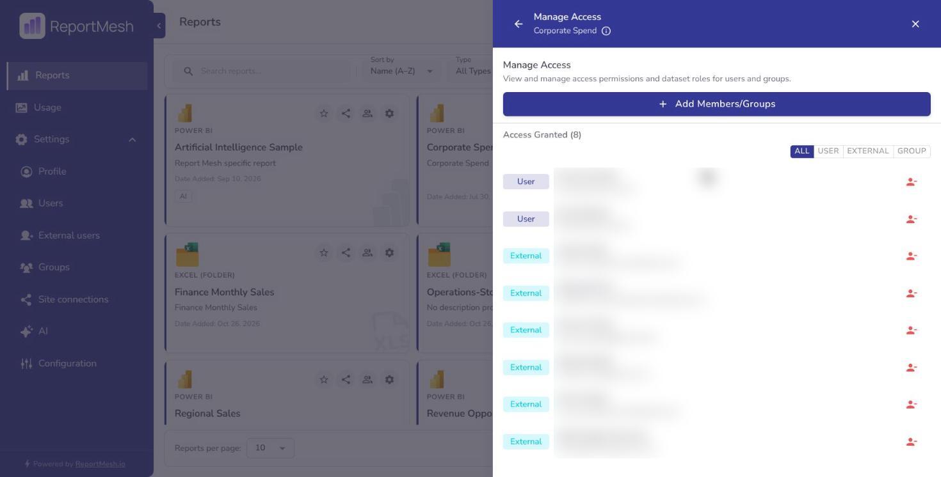Viewport: 941px width, 477px height.
Task: Open settings for Finance Monthly Sales
Action: click(389, 253)
